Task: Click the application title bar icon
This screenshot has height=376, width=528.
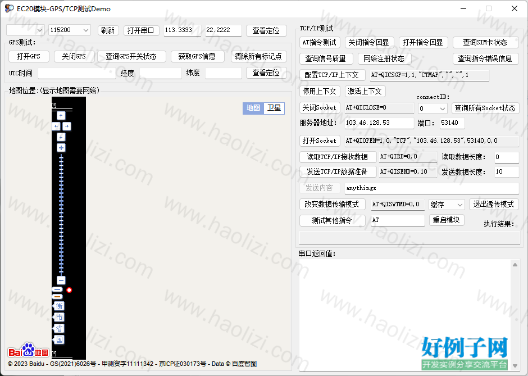Action: tap(9, 8)
